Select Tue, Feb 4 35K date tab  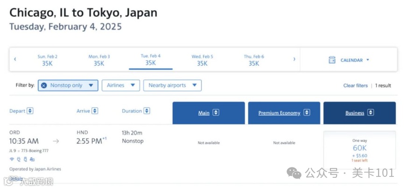151,60
